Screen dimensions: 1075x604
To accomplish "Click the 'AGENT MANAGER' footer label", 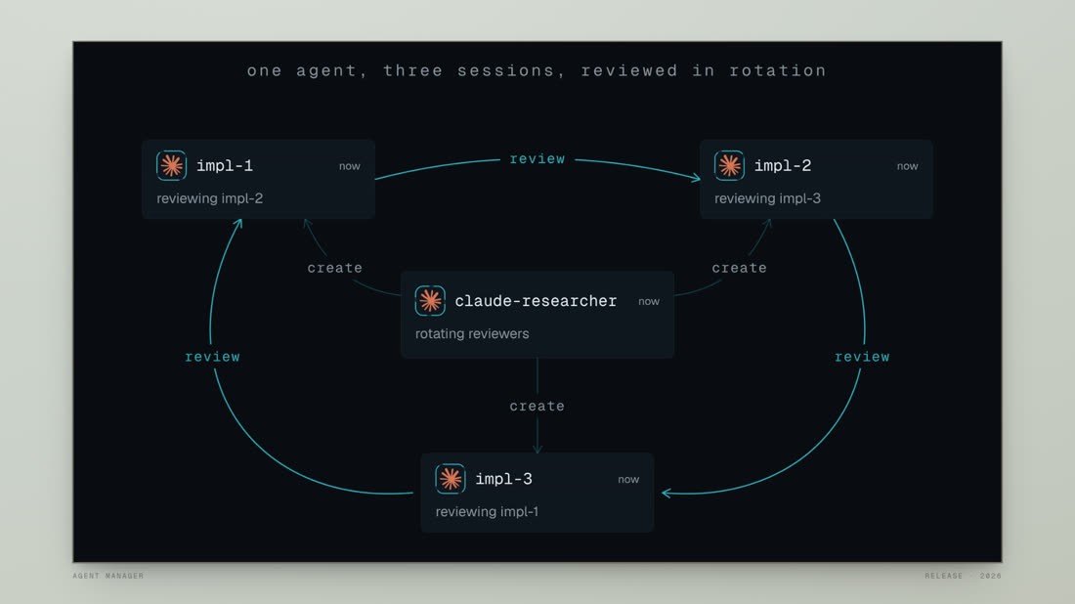I will tap(108, 576).
